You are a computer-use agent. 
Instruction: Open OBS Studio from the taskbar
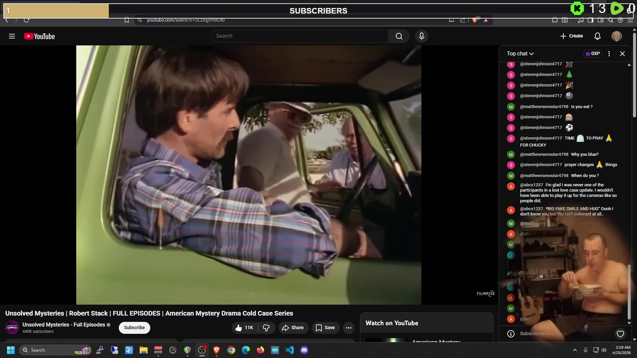202,350
